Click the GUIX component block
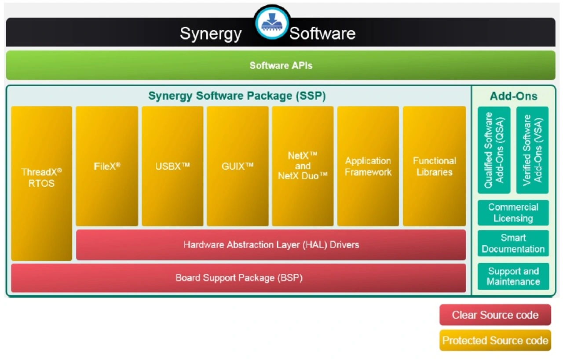563x360 pixels. 238,166
